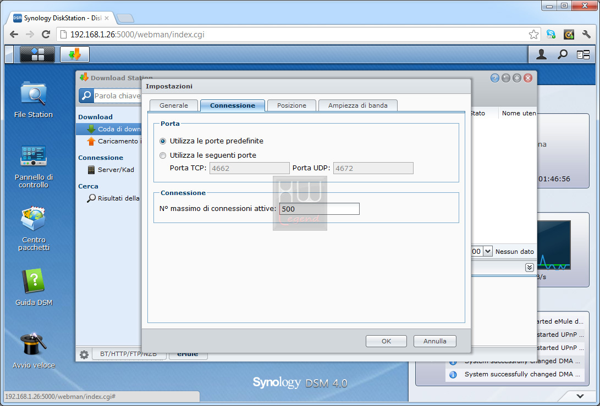Expand the chevron at the desktop's bottom-right corner
Screen dimensions: 600x406
click(580, 396)
